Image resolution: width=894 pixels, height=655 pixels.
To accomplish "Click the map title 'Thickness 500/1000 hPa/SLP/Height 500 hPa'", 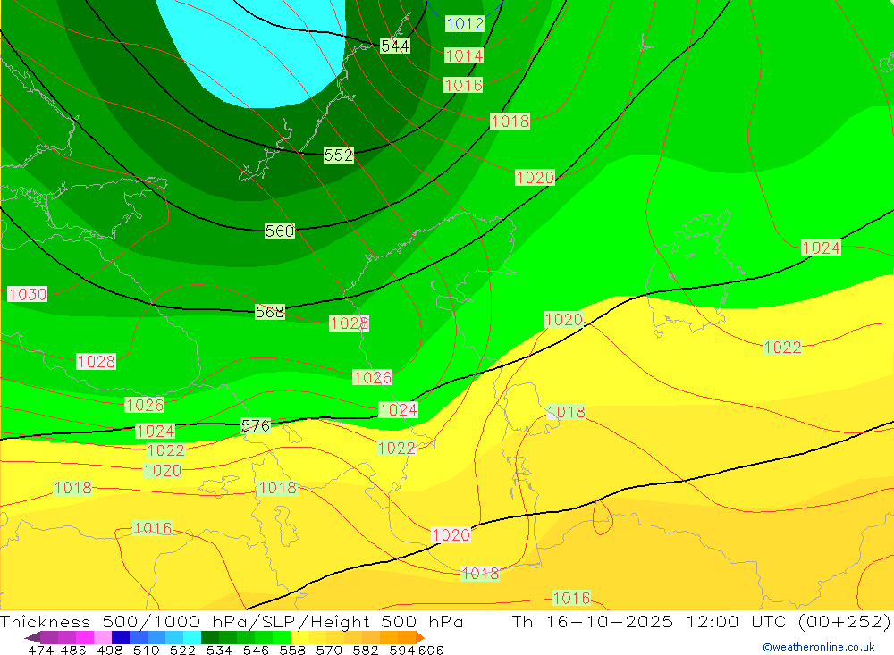I will (232, 621).
